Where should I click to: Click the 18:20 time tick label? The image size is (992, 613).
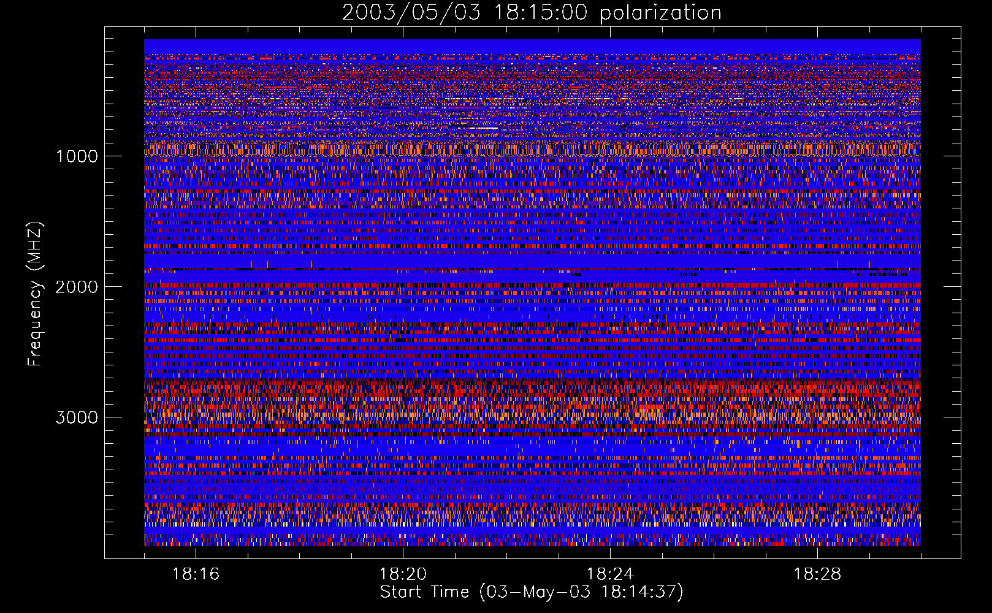403,574
